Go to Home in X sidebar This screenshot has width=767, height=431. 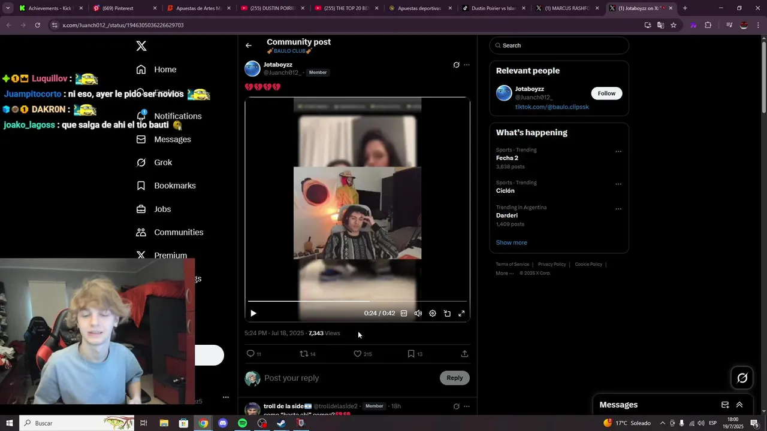[156, 69]
